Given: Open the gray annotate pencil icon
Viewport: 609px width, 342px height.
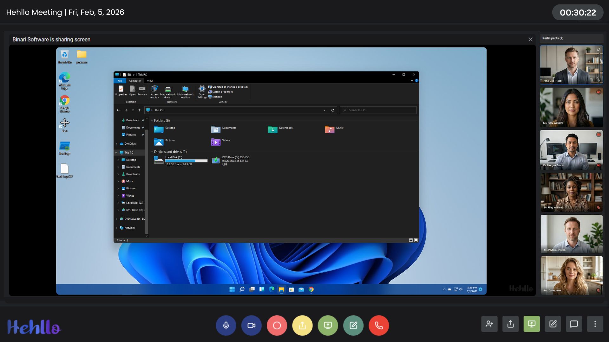Looking at the screenshot, I should (x=553, y=324).
